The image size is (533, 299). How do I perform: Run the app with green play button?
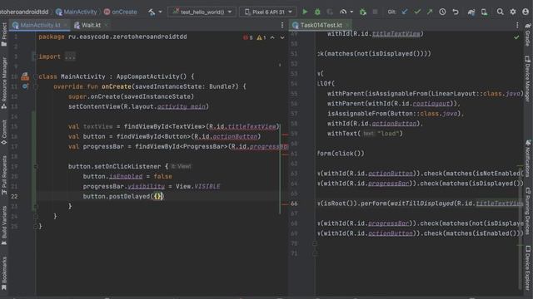305,12
